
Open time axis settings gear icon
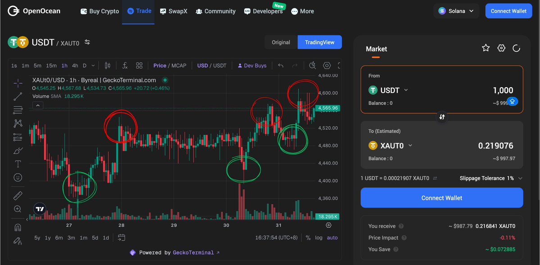point(328,225)
